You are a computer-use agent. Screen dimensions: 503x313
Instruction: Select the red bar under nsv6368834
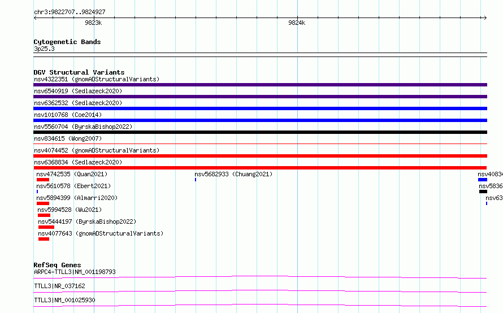(260, 168)
